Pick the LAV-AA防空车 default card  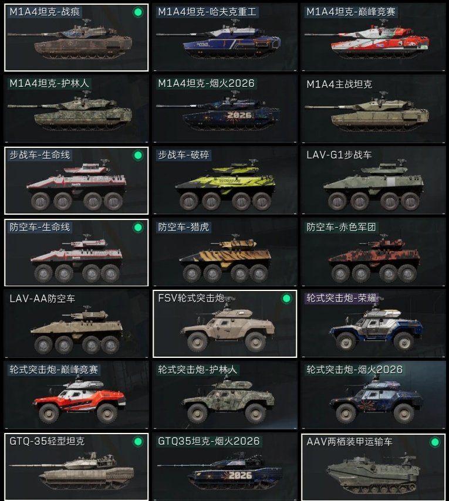[x=76, y=324]
